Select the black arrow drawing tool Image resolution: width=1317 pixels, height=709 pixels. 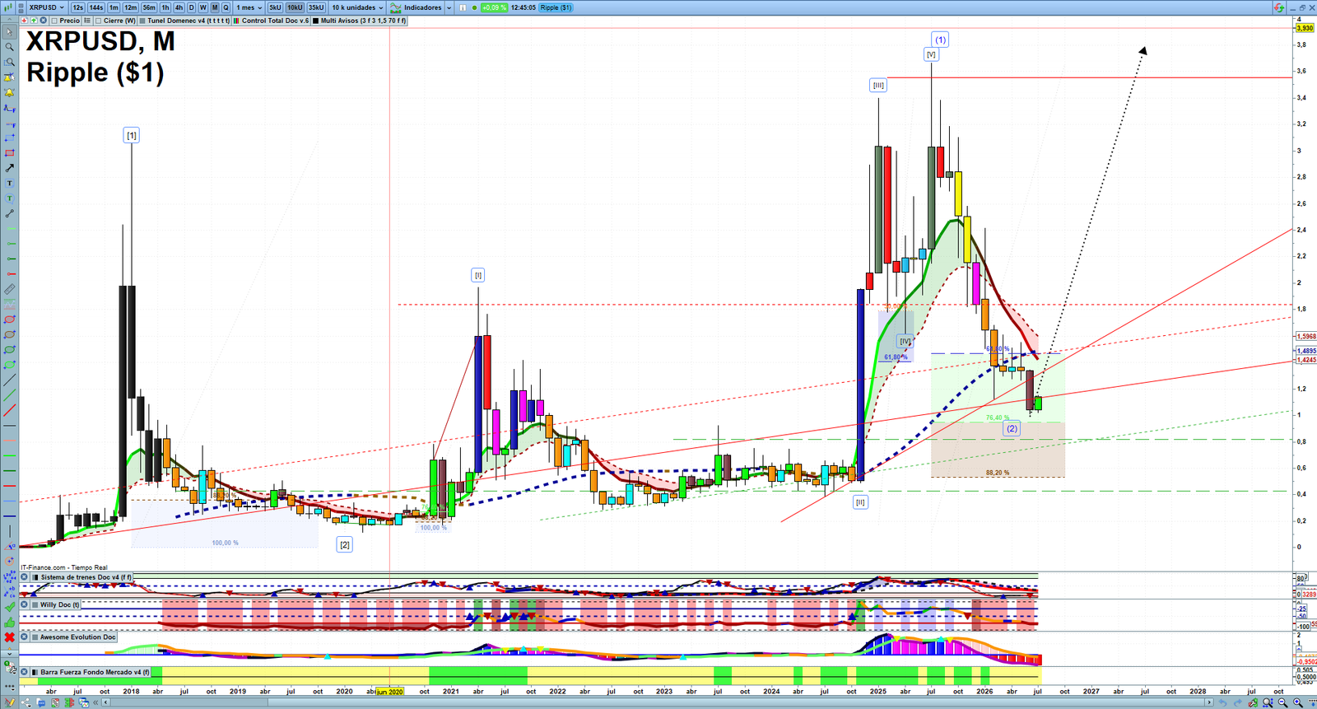10,168
